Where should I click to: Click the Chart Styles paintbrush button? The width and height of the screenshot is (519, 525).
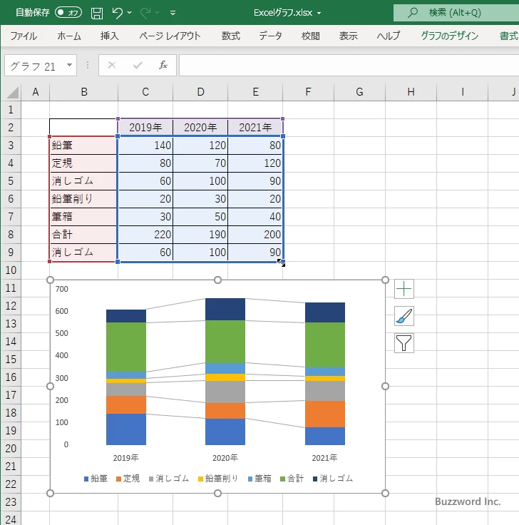pyautogui.click(x=404, y=316)
